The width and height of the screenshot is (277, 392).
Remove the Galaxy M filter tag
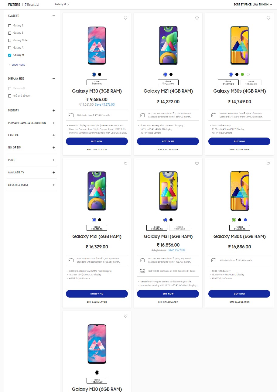[x=68, y=5]
